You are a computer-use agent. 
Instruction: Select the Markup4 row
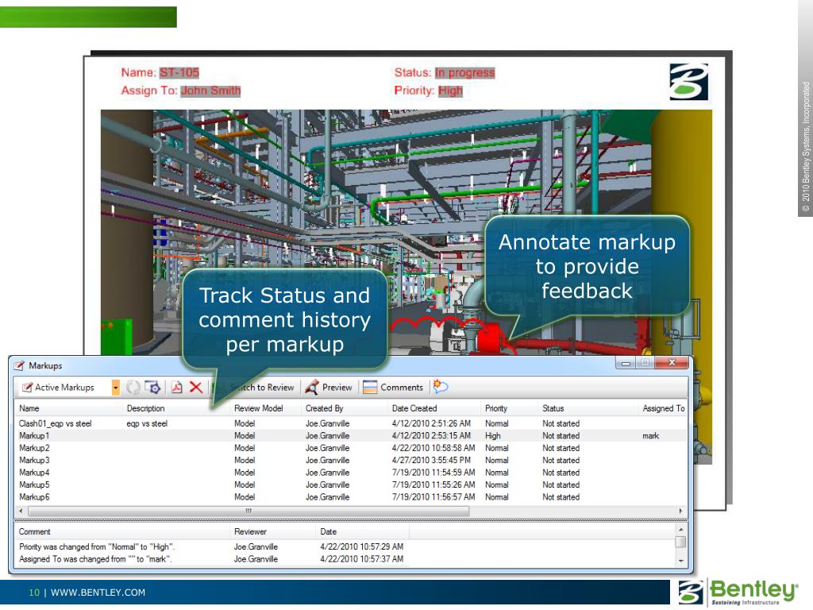coord(351,473)
